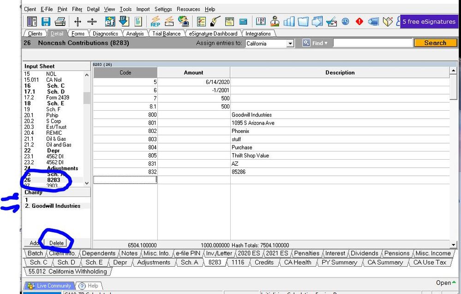Switch to the Diagnostics tab
The image size is (461, 294).
point(105,34)
